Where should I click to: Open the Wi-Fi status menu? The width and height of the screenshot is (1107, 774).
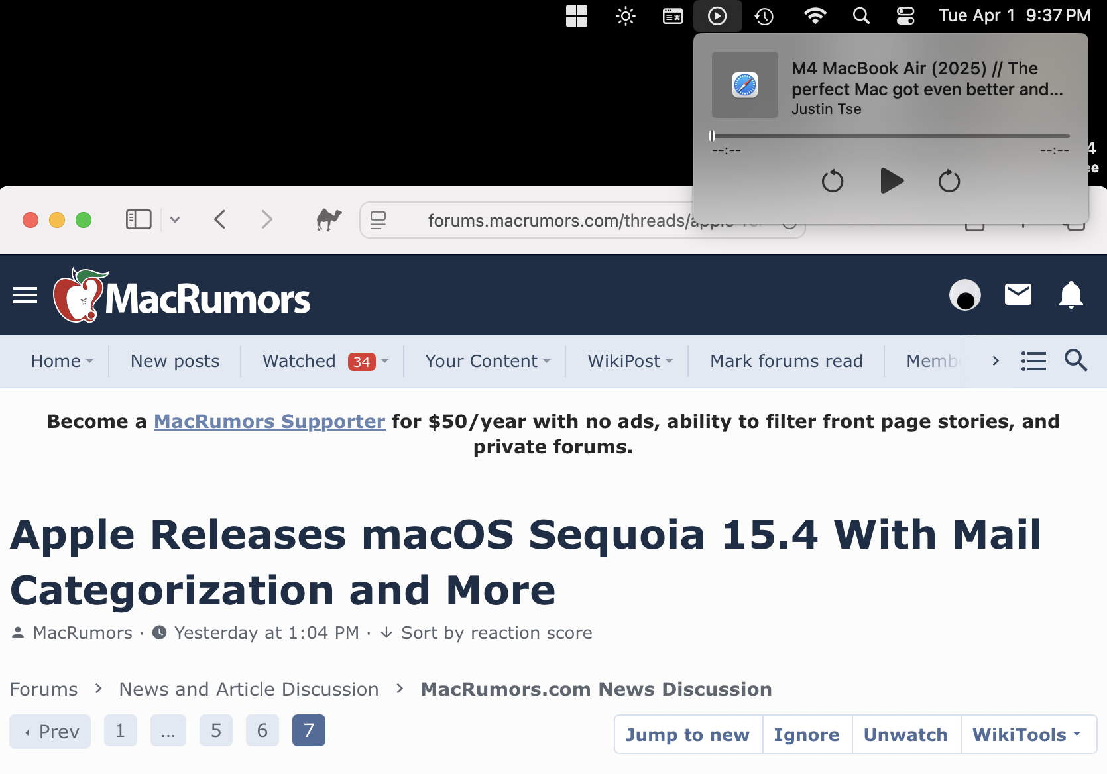coord(815,16)
